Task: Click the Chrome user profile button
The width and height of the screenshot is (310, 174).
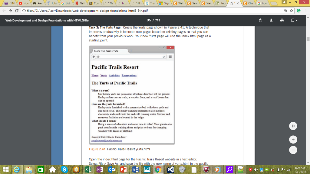Action: (x=284, y=2)
